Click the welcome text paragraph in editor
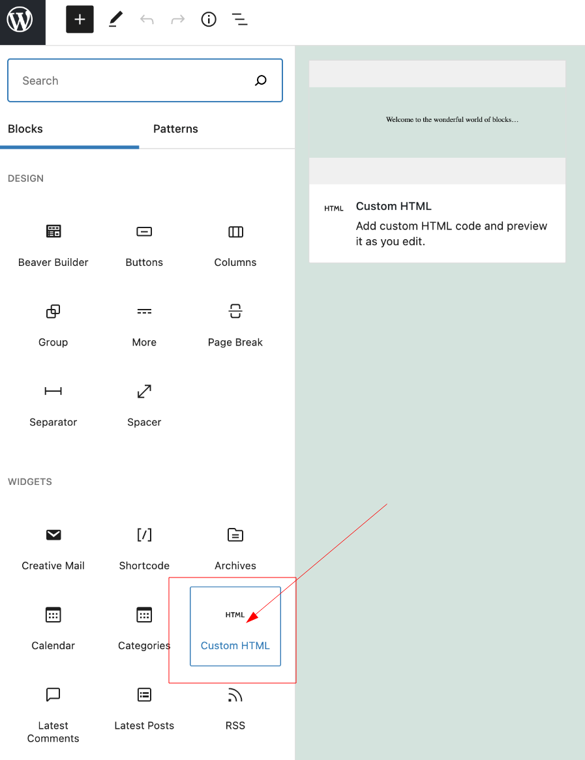Image resolution: width=585 pixels, height=760 pixels. 452,120
